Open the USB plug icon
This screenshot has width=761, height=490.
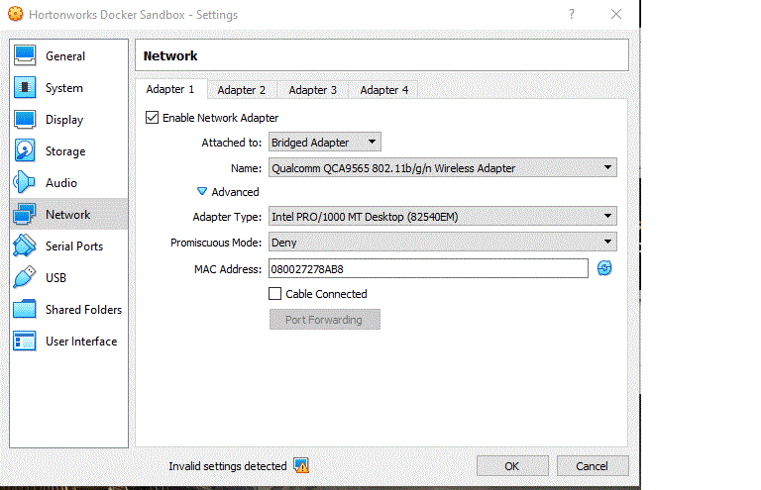(x=25, y=277)
